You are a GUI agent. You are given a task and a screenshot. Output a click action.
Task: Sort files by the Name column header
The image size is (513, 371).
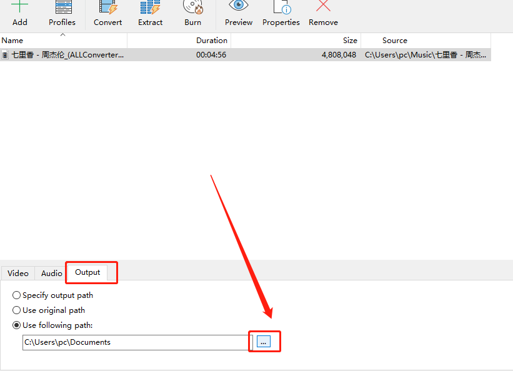64,41
